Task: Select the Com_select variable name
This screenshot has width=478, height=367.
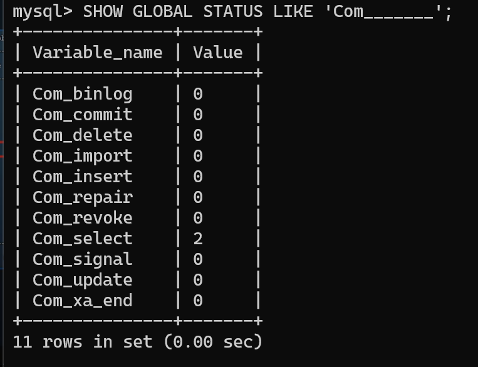Action: coord(82,239)
